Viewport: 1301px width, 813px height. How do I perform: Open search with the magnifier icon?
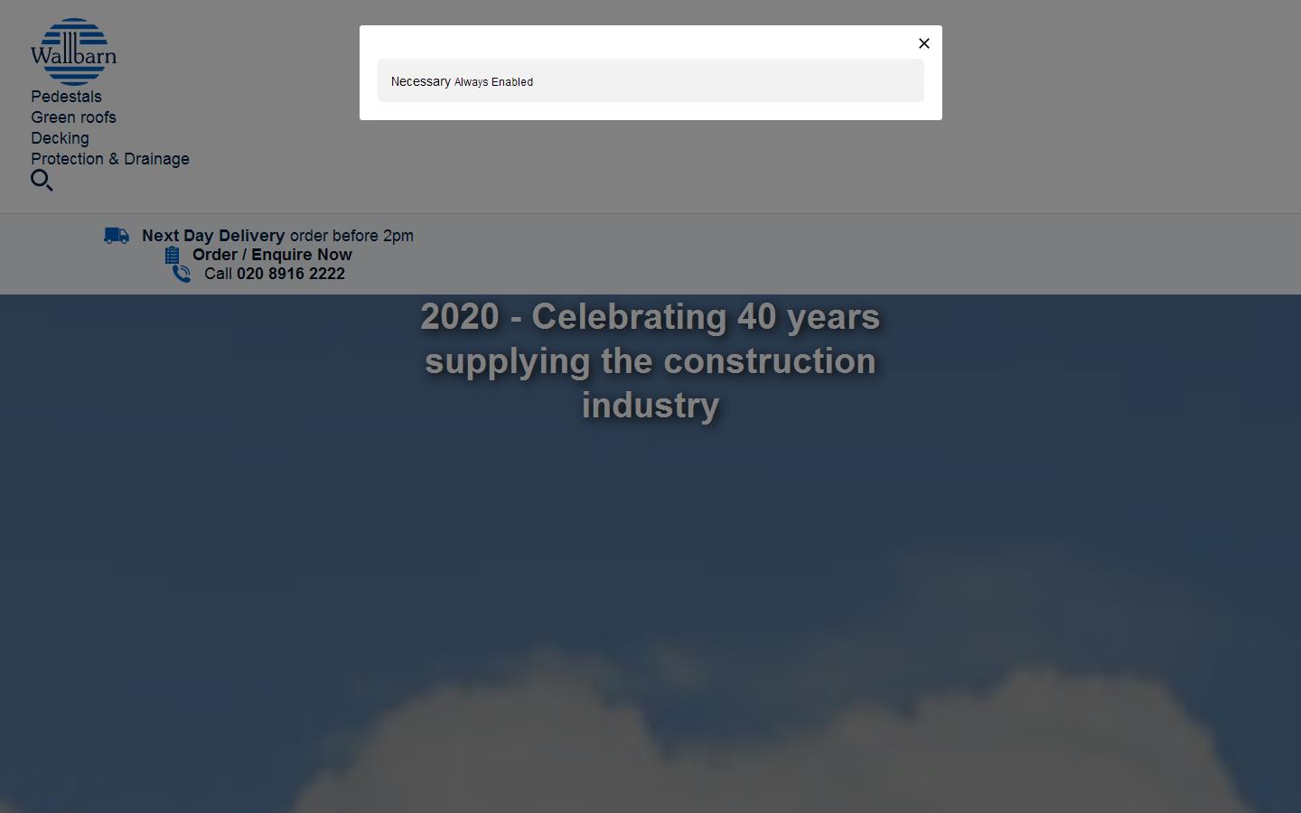click(x=42, y=181)
